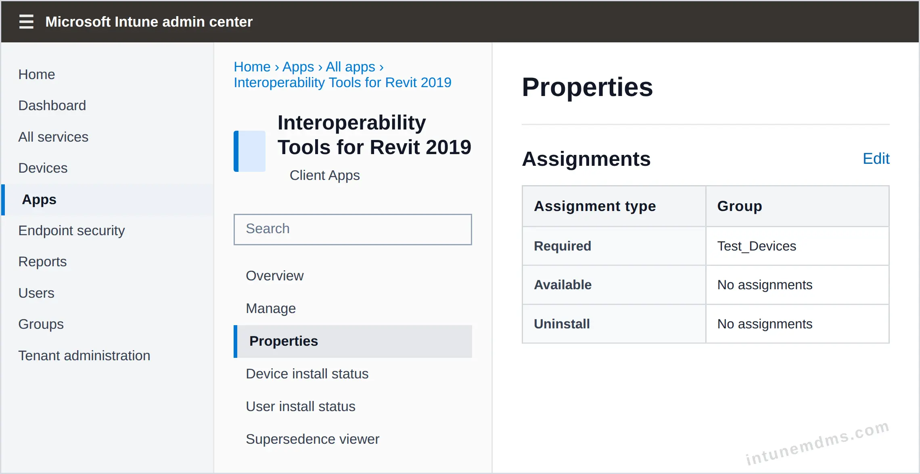920x474 pixels.
Task: Click the app Search field
Action: coord(353,229)
